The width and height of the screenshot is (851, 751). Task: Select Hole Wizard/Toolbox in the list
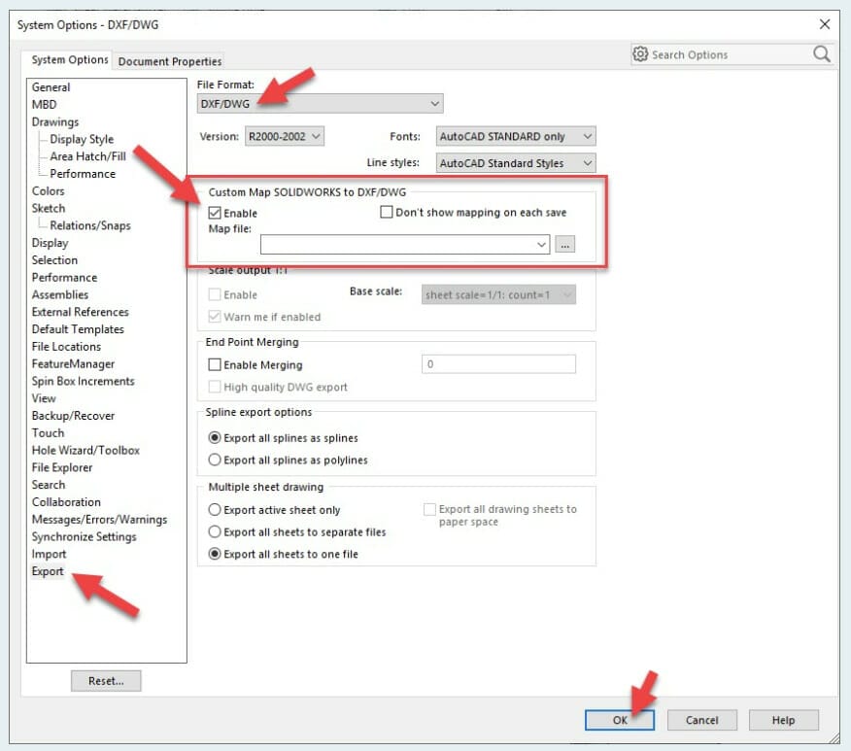[x=85, y=451]
